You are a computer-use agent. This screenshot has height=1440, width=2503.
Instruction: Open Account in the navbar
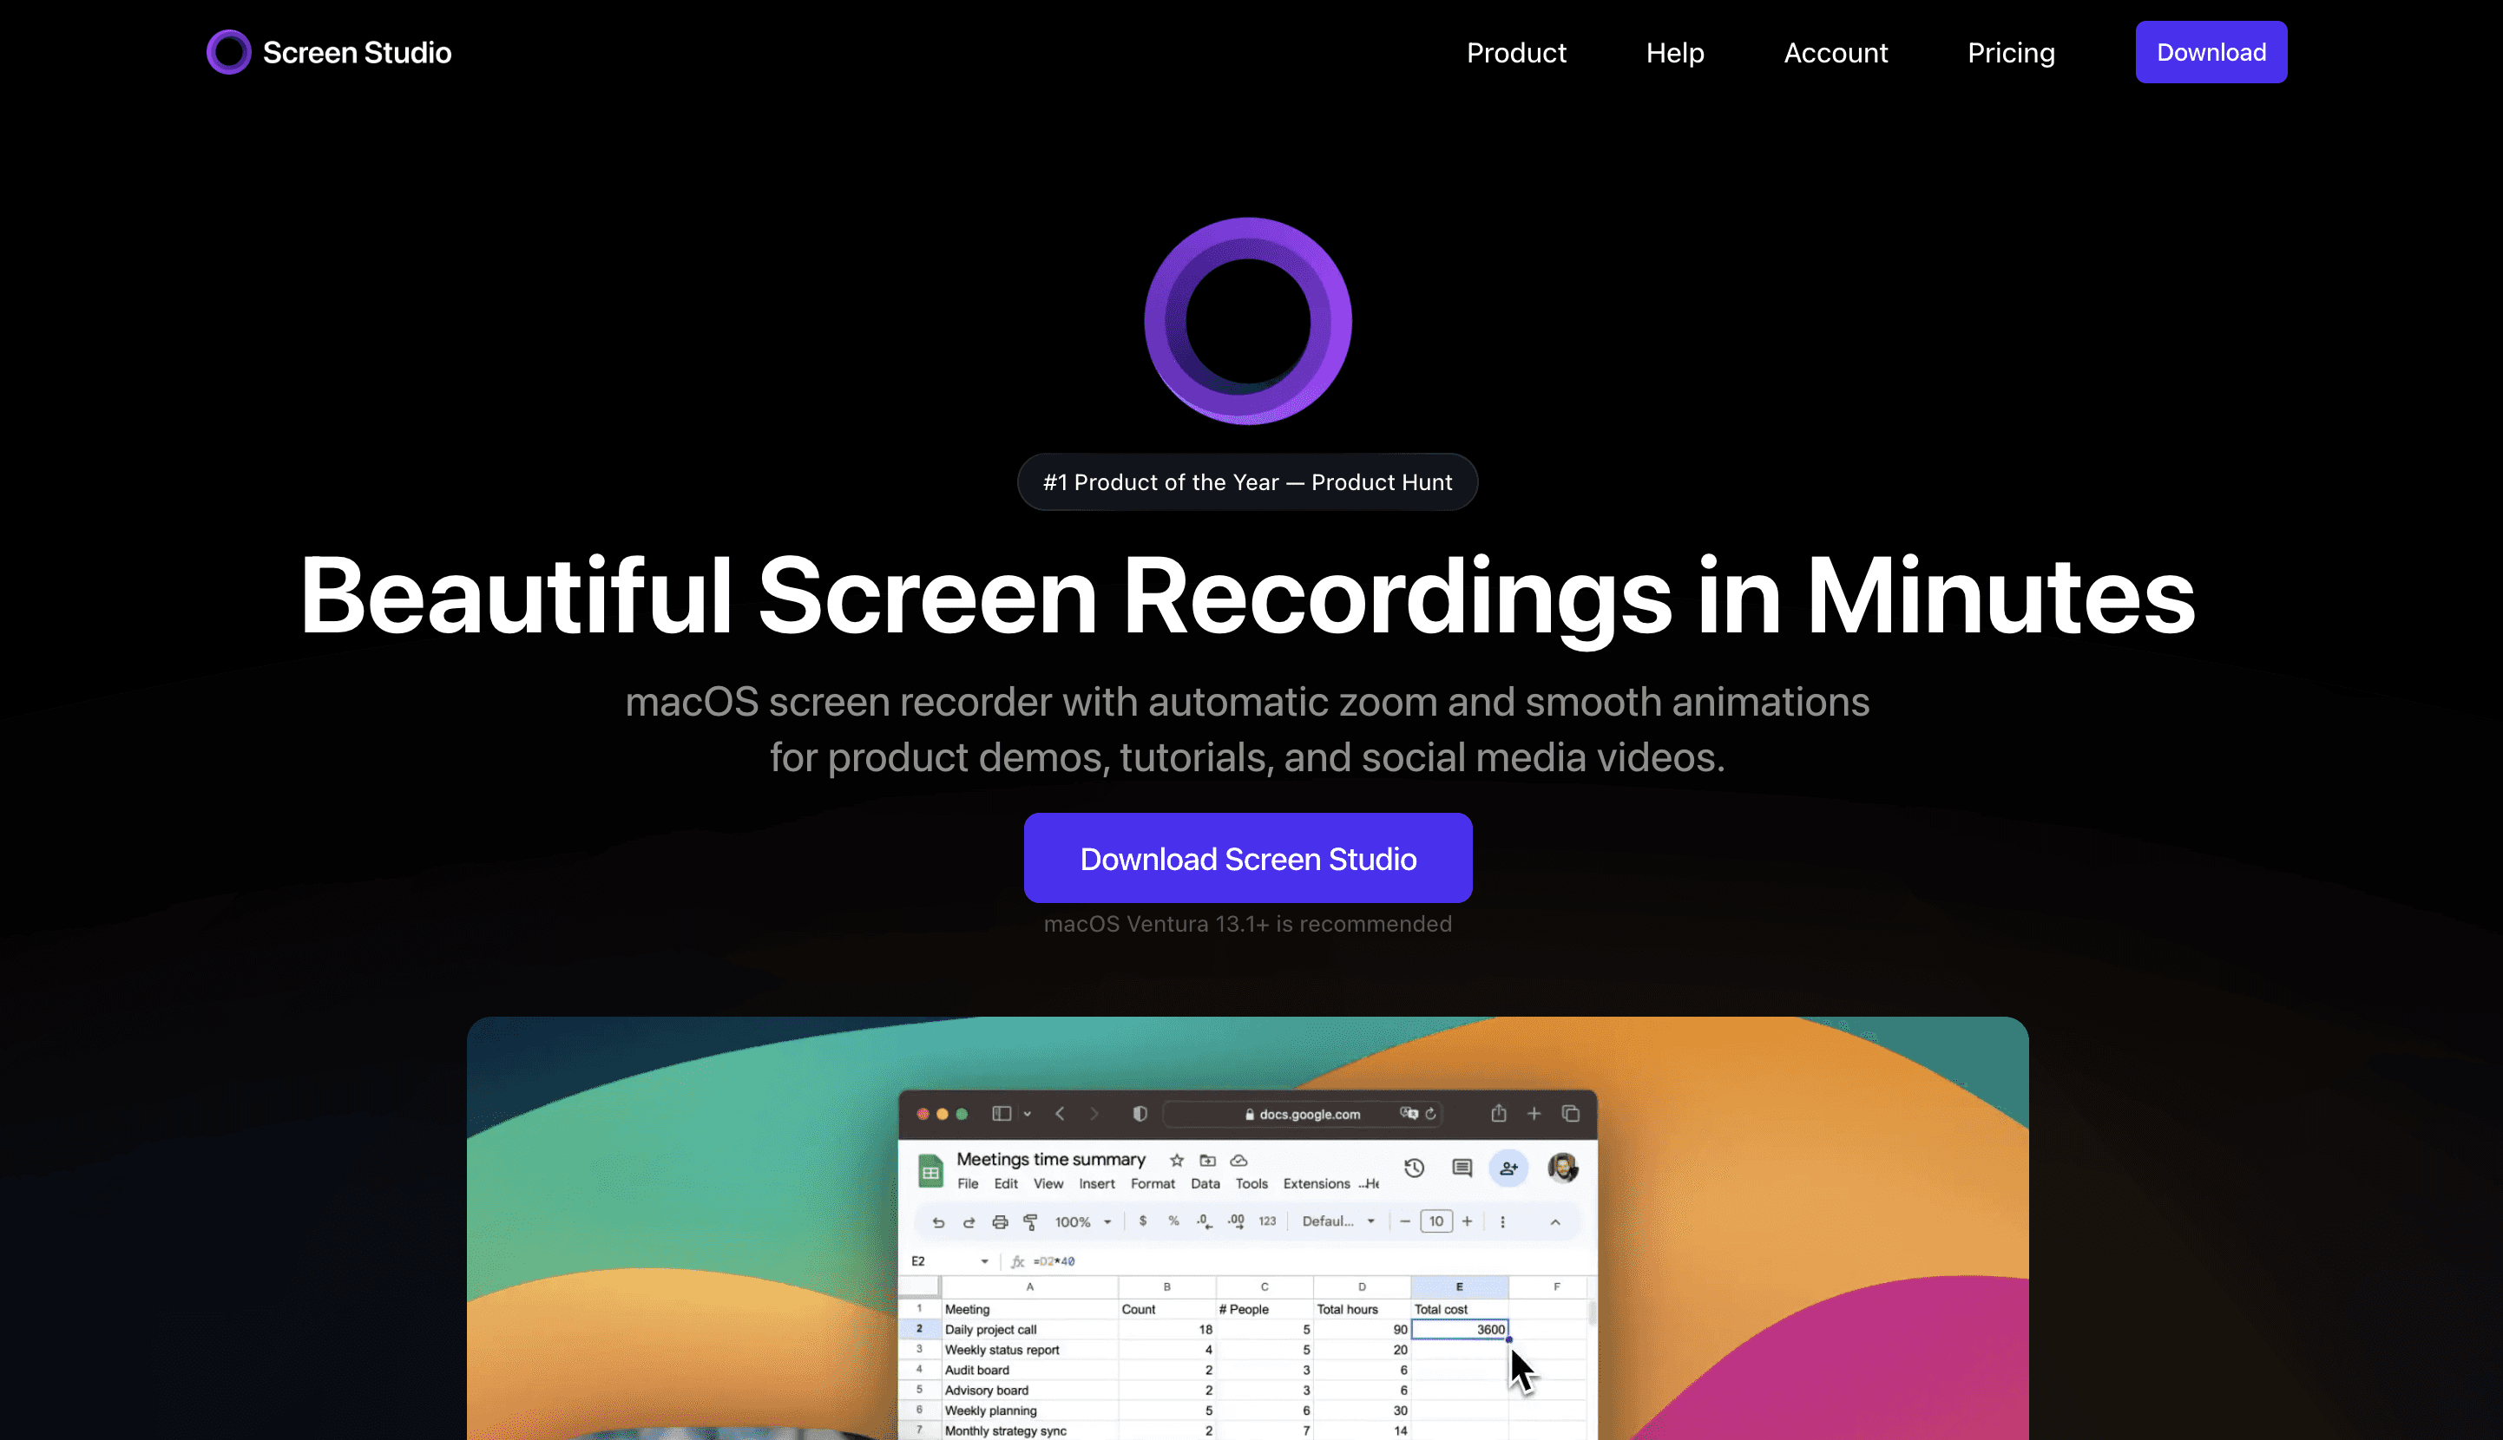pyautogui.click(x=1836, y=52)
